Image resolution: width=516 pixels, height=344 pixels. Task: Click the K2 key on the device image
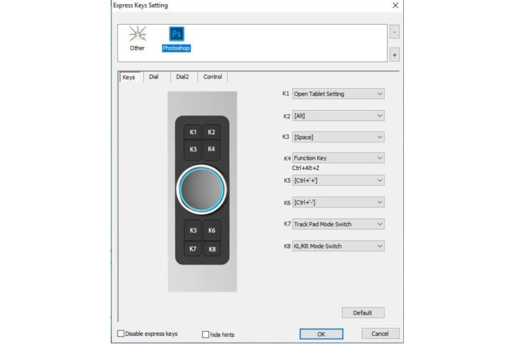tap(211, 132)
